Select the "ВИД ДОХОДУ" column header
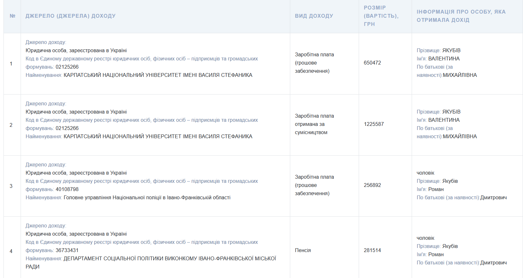This screenshot has height=278, width=523. pyautogui.click(x=314, y=16)
